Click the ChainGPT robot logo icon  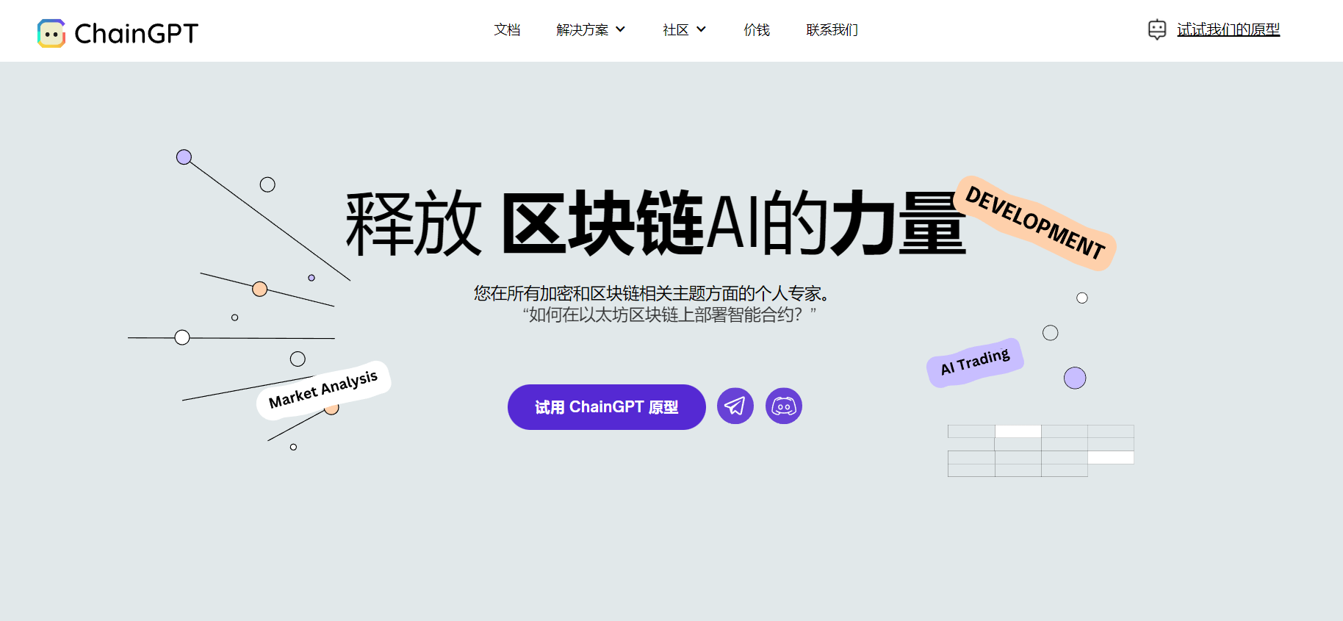(x=51, y=33)
